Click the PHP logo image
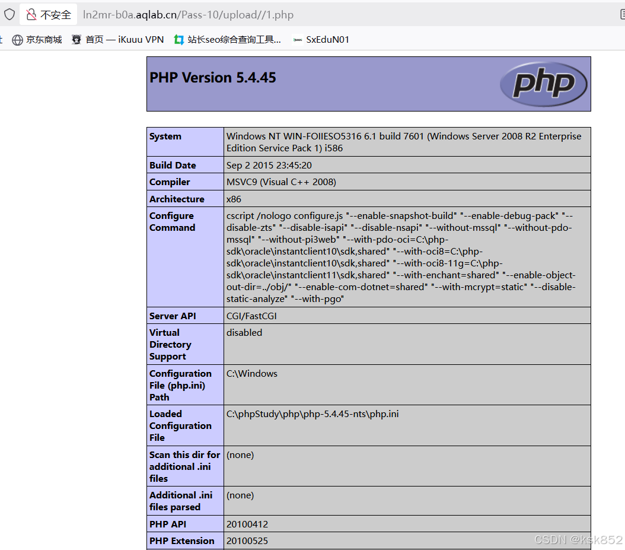The width and height of the screenshot is (625, 550). pyautogui.click(x=543, y=84)
